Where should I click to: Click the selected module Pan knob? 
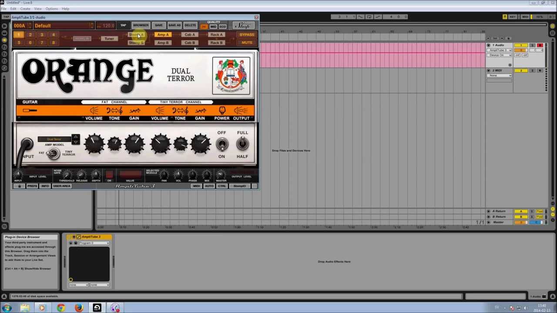pos(164,175)
